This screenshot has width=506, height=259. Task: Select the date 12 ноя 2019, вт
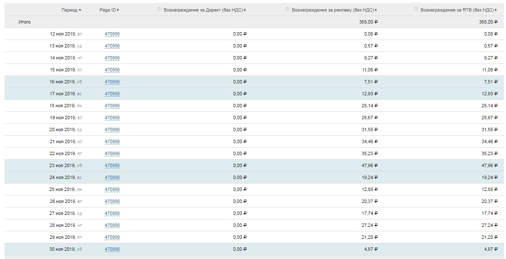[66, 34]
